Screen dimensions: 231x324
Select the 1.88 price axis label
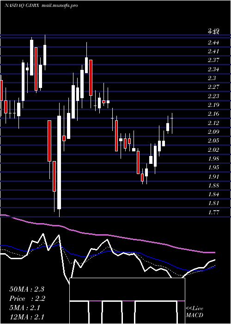click(x=213, y=186)
